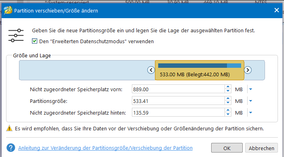Click the yellow warning triangle icon
Viewport: 284px width, 157px height.
9,128
